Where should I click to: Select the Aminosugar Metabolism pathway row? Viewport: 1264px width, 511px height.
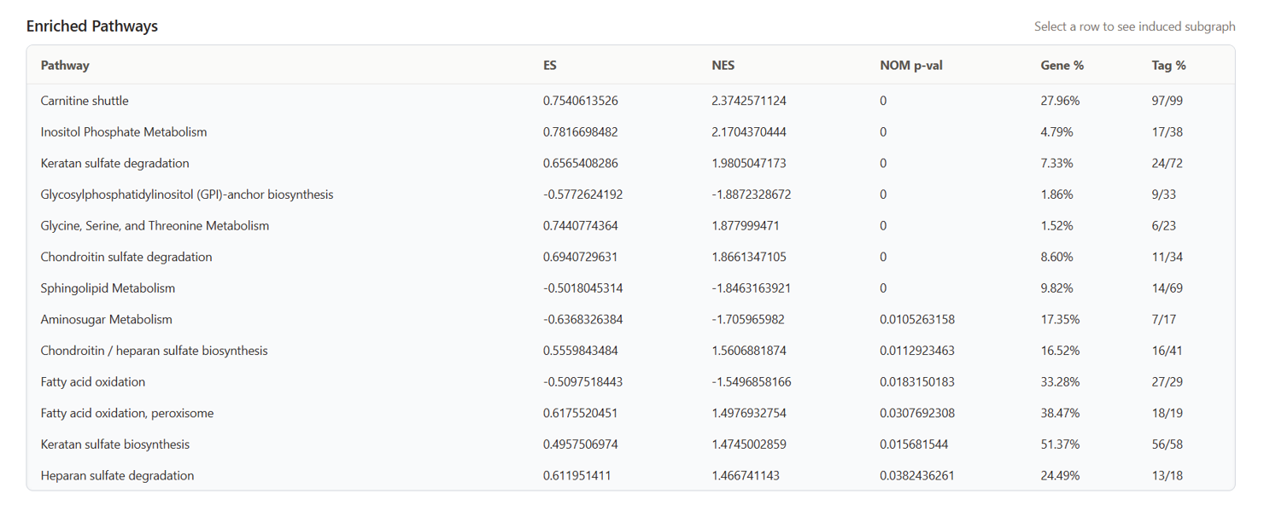click(106, 319)
